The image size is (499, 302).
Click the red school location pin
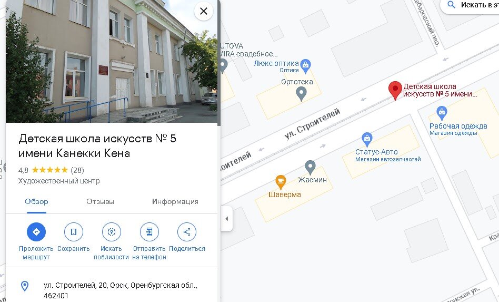395,91
